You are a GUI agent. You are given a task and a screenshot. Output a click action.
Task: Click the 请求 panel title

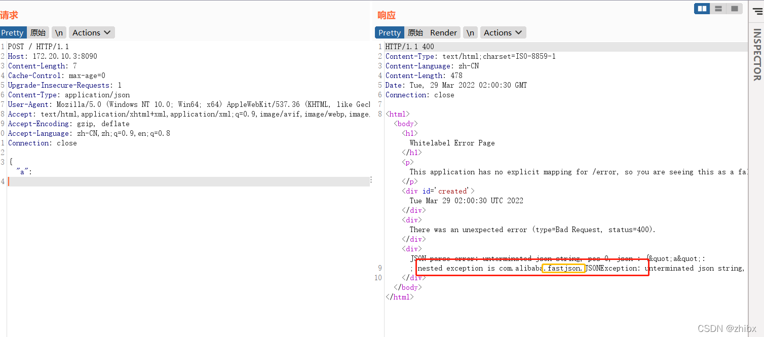[9, 15]
